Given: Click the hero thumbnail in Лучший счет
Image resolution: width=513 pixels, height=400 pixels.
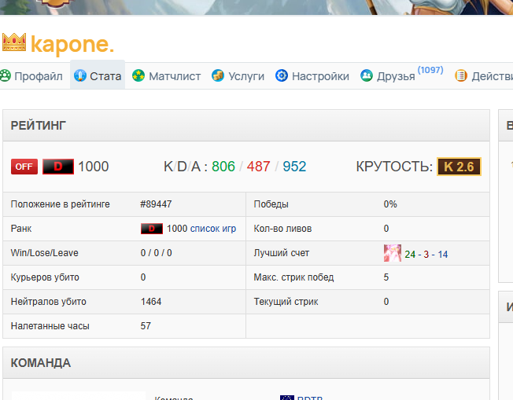Looking at the screenshot, I should [x=393, y=253].
